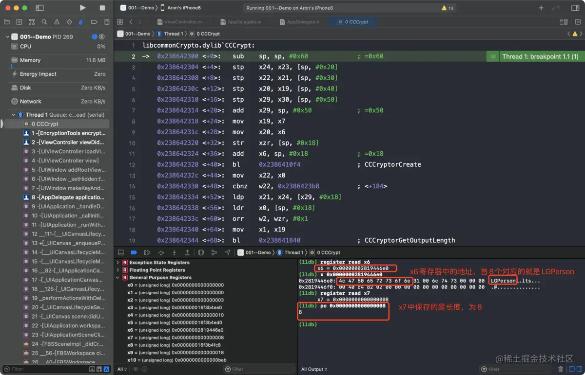
Task: Click Step Out in the debug bar
Action: pos(187,252)
